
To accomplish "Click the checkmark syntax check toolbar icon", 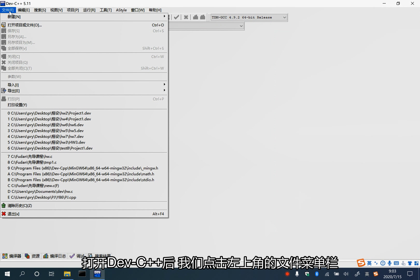I will 177,17.
